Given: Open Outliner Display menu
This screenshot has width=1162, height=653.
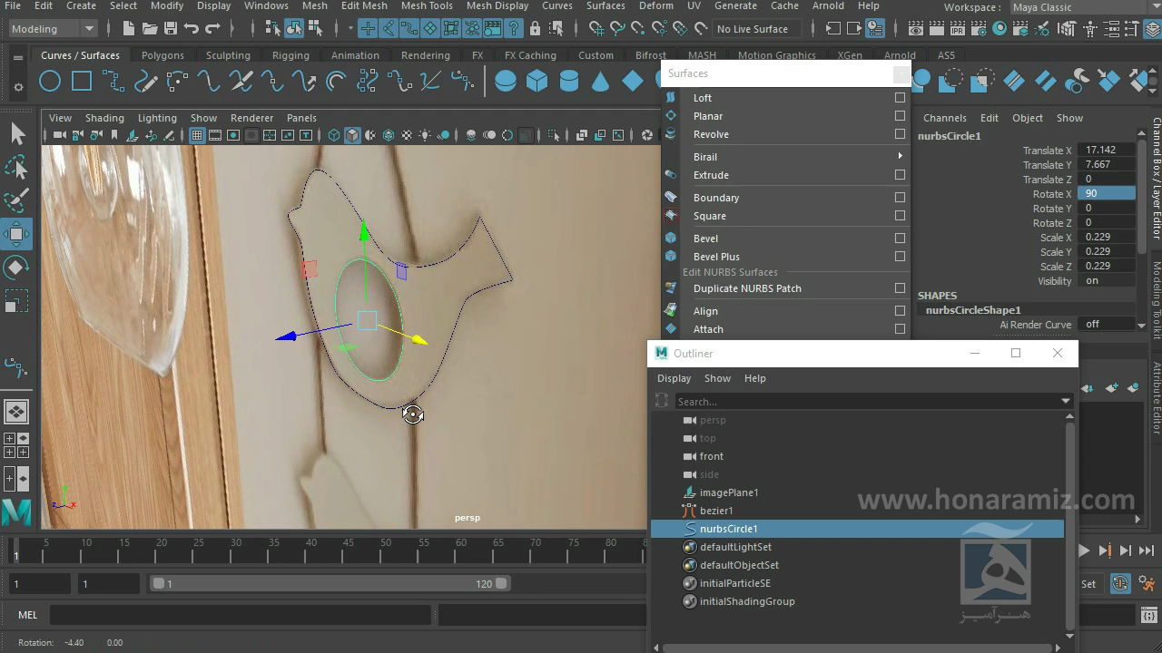Looking at the screenshot, I should click(674, 378).
